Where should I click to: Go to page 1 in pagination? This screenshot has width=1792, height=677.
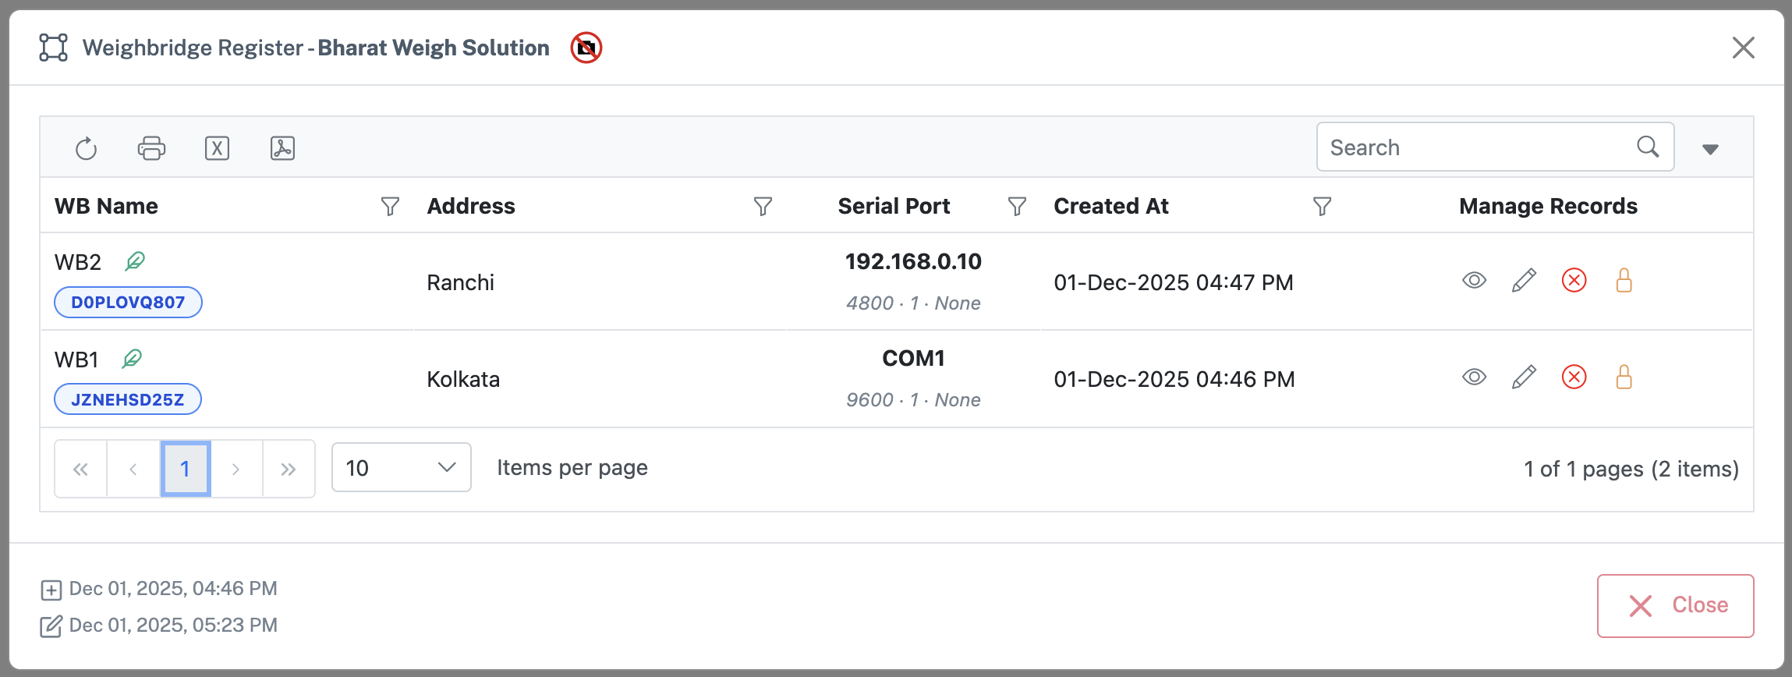[x=186, y=469]
